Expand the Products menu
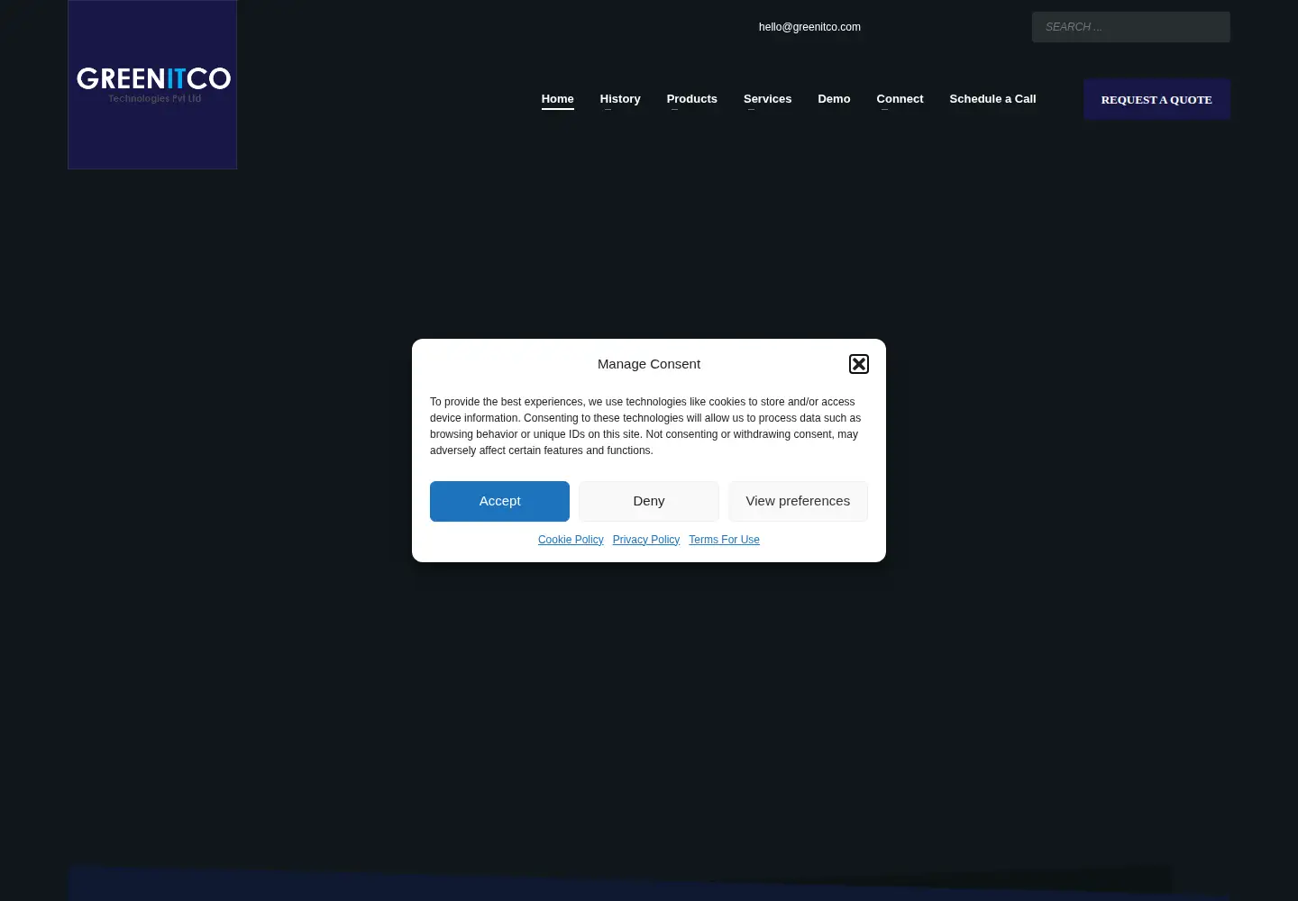1298x901 pixels. (x=692, y=99)
